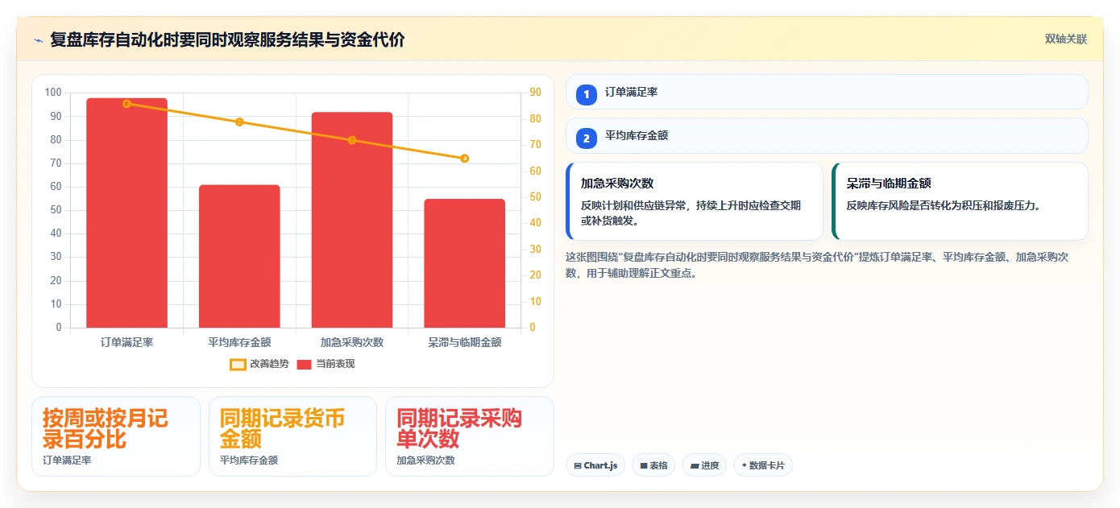Screen dimensions: 1120x508
Task: Click the sparkle icon in 数据卡片 chip
Action: coord(745,465)
